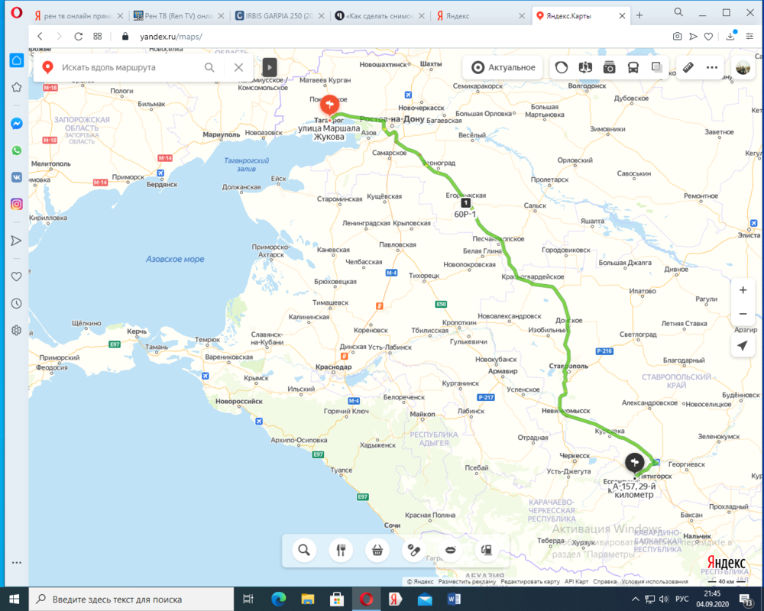Reload the page
764x611 pixels.
pyautogui.click(x=78, y=37)
